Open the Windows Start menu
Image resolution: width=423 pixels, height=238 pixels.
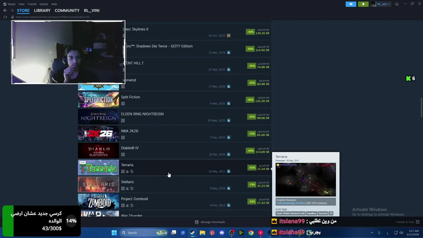click(x=114, y=233)
